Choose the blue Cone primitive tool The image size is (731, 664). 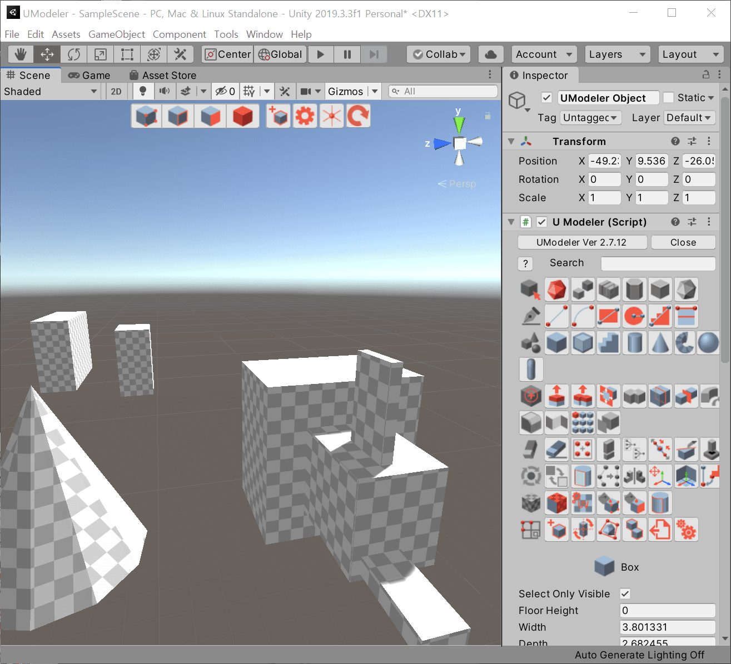coord(660,343)
